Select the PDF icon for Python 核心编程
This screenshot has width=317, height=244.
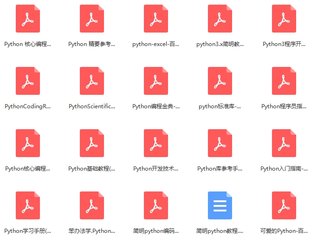click(x=28, y=19)
